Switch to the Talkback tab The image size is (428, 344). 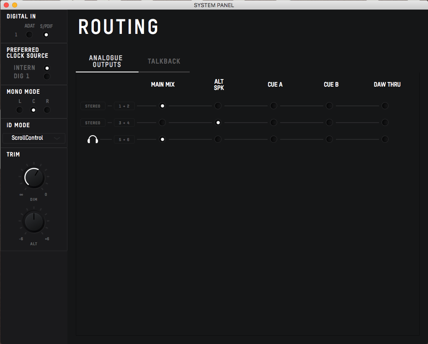(x=164, y=61)
